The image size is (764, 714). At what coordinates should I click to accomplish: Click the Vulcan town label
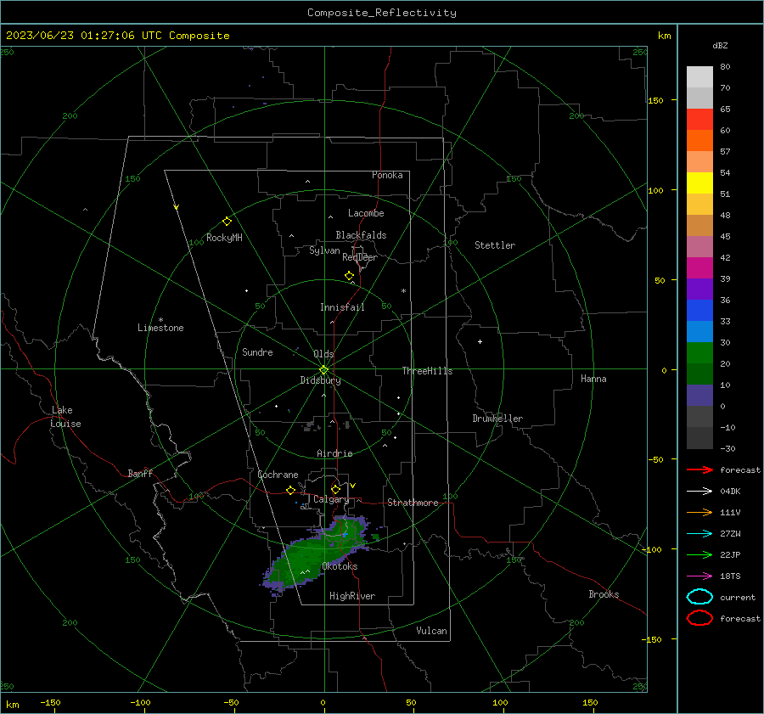431,631
